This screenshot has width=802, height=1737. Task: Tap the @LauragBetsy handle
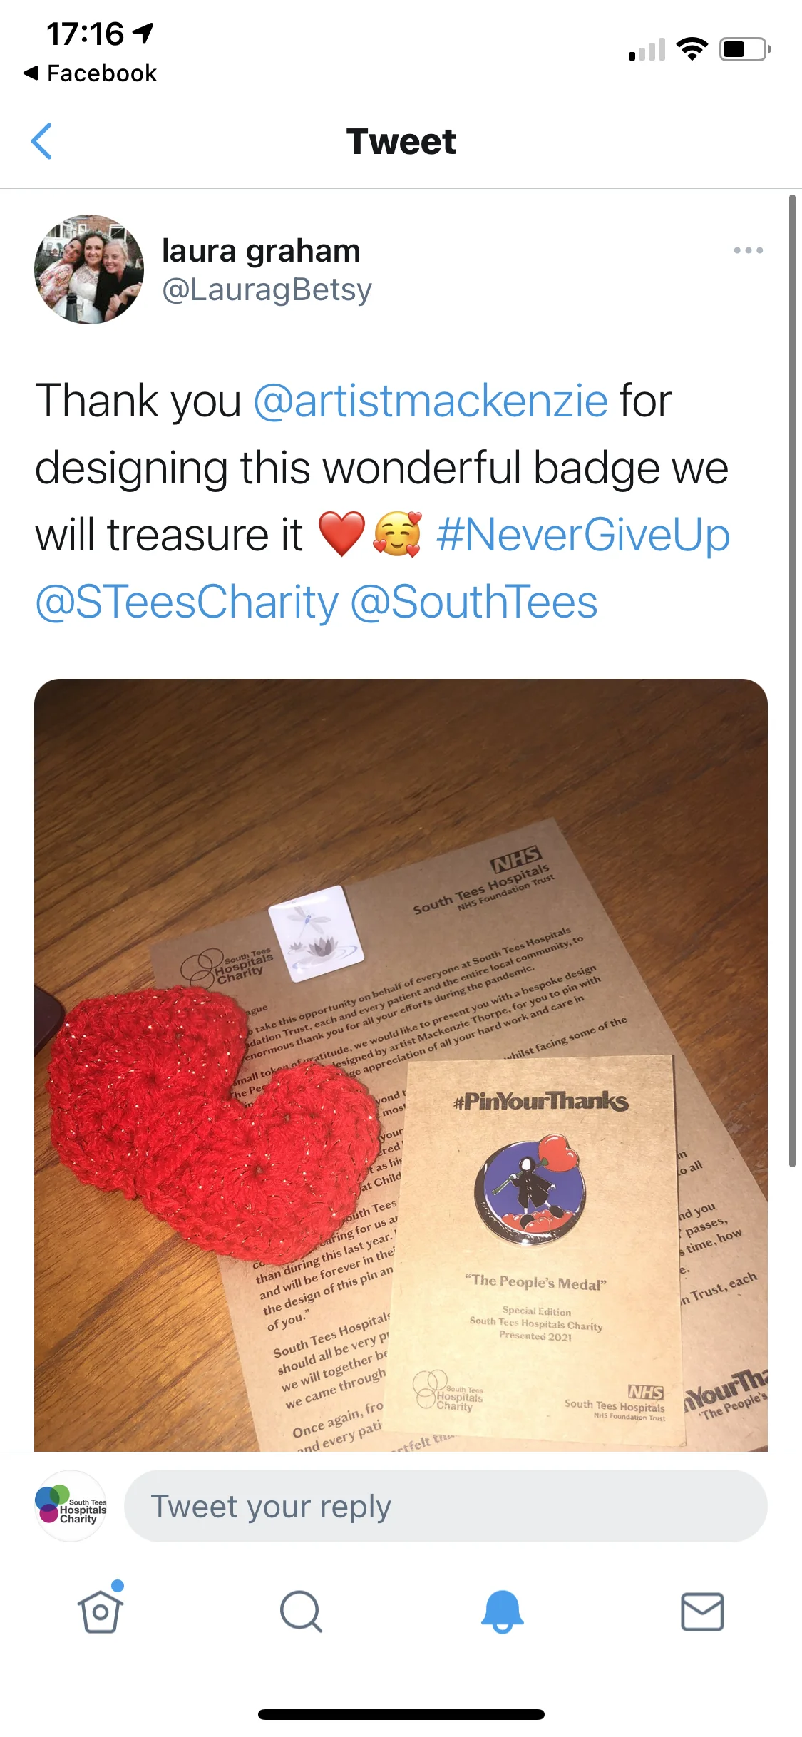click(x=267, y=290)
